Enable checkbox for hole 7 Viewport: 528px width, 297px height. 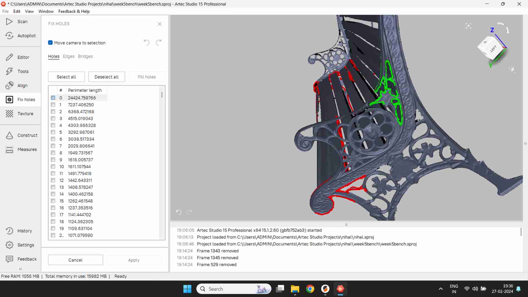click(x=53, y=146)
